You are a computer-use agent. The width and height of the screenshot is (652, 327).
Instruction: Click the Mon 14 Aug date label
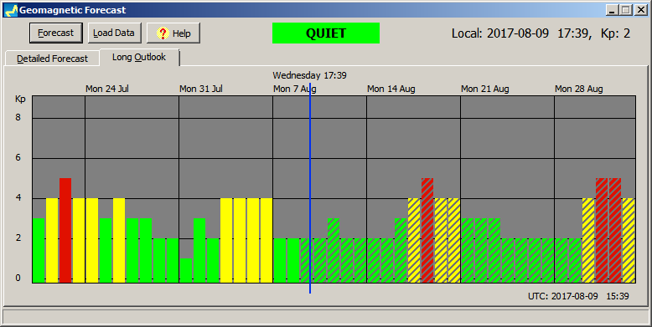(x=391, y=89)
